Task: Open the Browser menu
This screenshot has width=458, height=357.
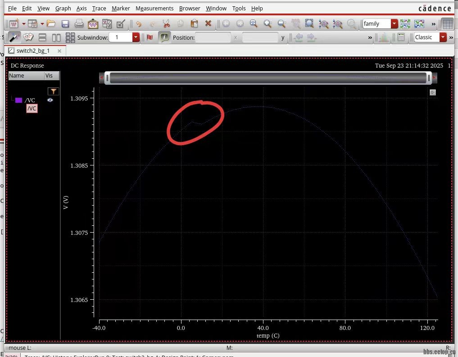Action: point(190,8)
